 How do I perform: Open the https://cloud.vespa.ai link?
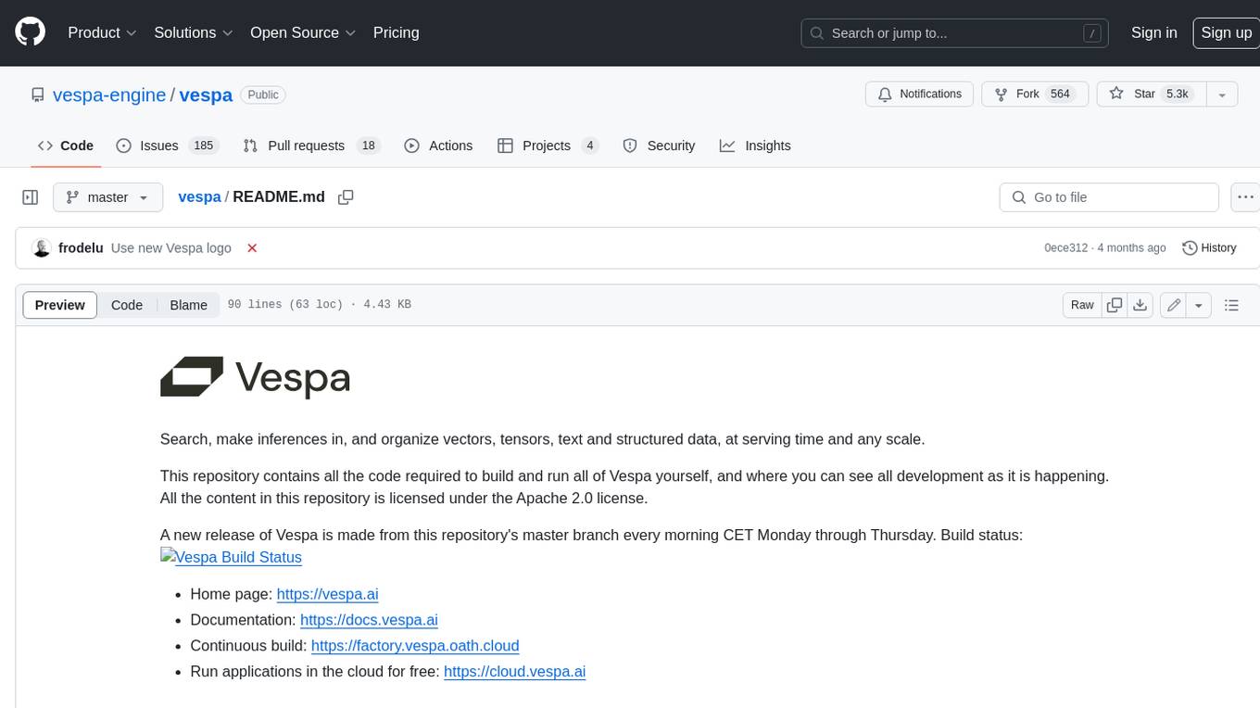(x=515, y=672)
